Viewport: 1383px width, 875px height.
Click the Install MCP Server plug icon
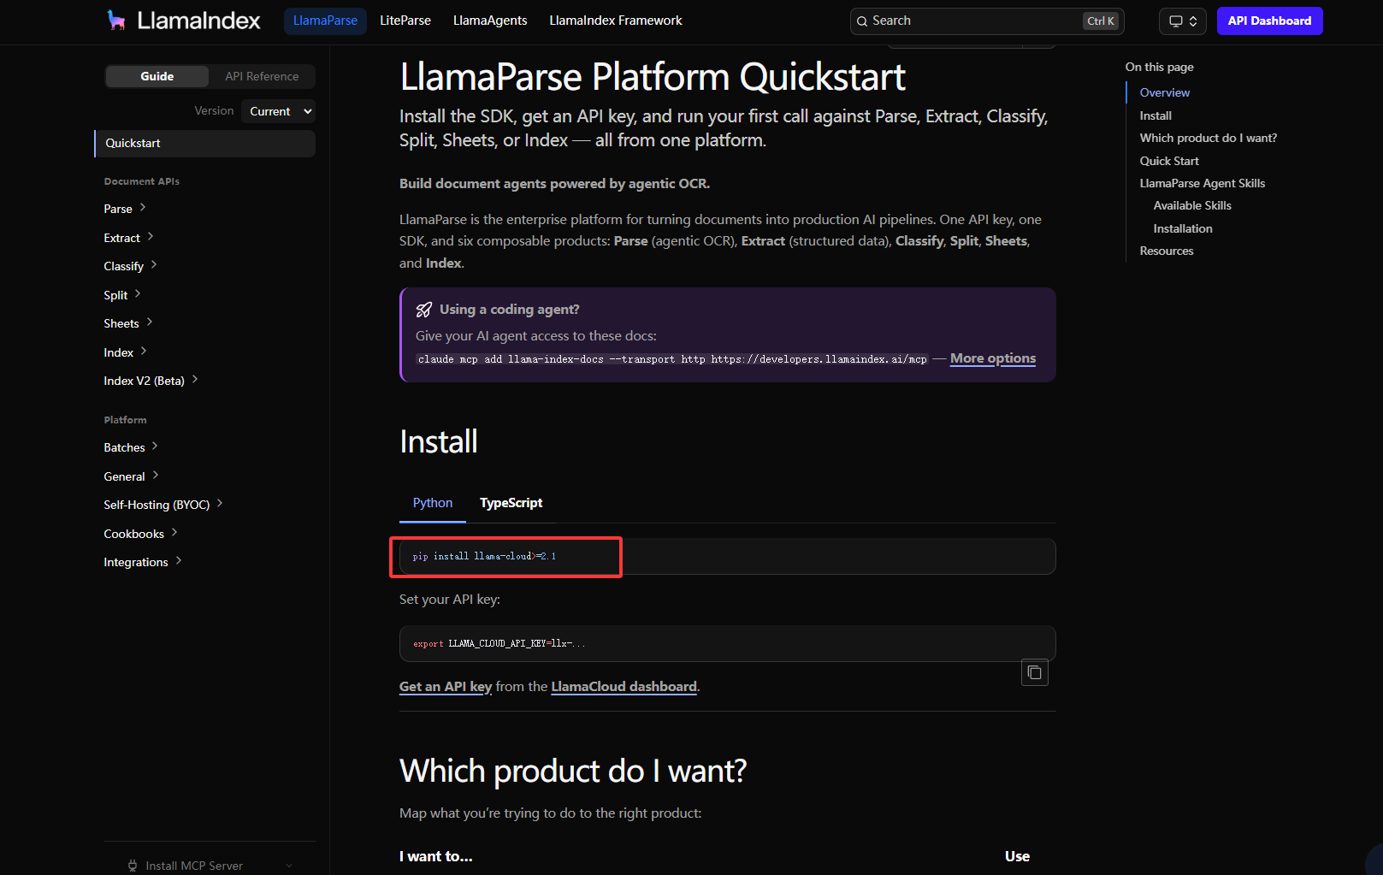tap(133, 866)
